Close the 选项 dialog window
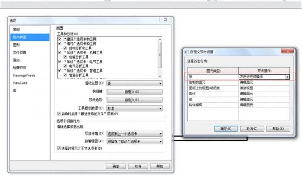 click(165, 20)
